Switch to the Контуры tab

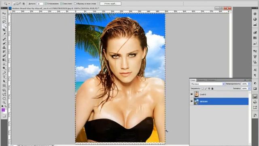[211, 80]
